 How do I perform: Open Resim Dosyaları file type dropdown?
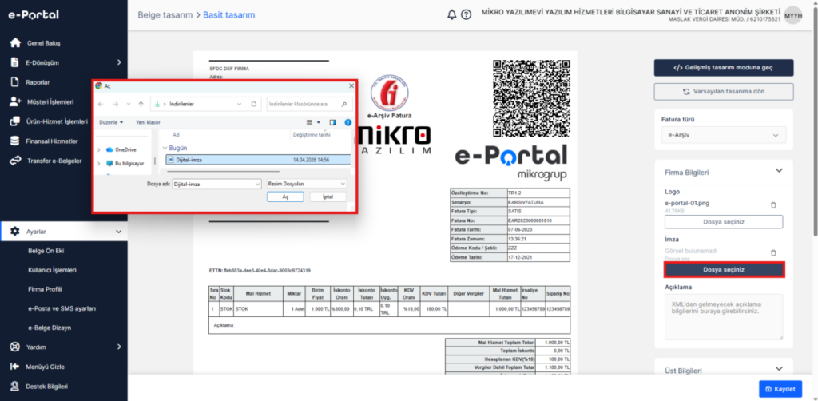pyautogui.click(x=306, y=184)
